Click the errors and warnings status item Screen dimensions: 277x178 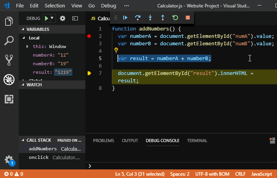point(14,174)
